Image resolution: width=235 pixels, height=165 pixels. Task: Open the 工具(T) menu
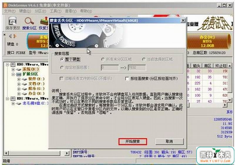click(x=56, y=11)
